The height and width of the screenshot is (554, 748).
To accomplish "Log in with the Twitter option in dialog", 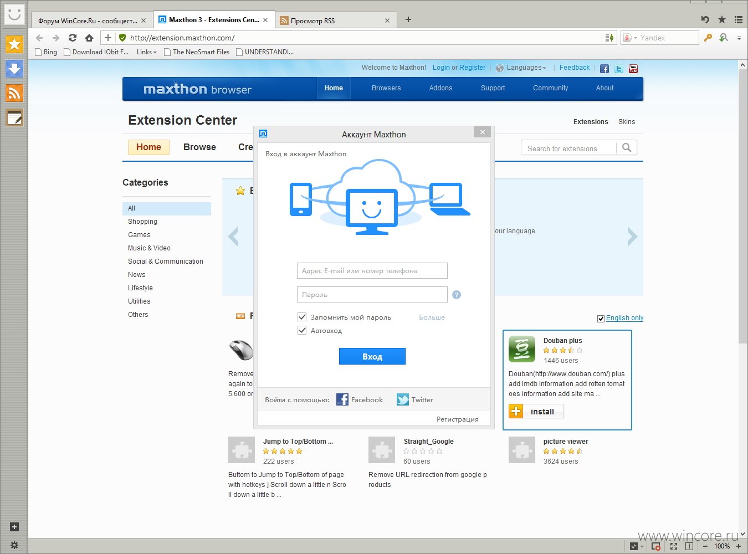I will [x=415, y=399].
